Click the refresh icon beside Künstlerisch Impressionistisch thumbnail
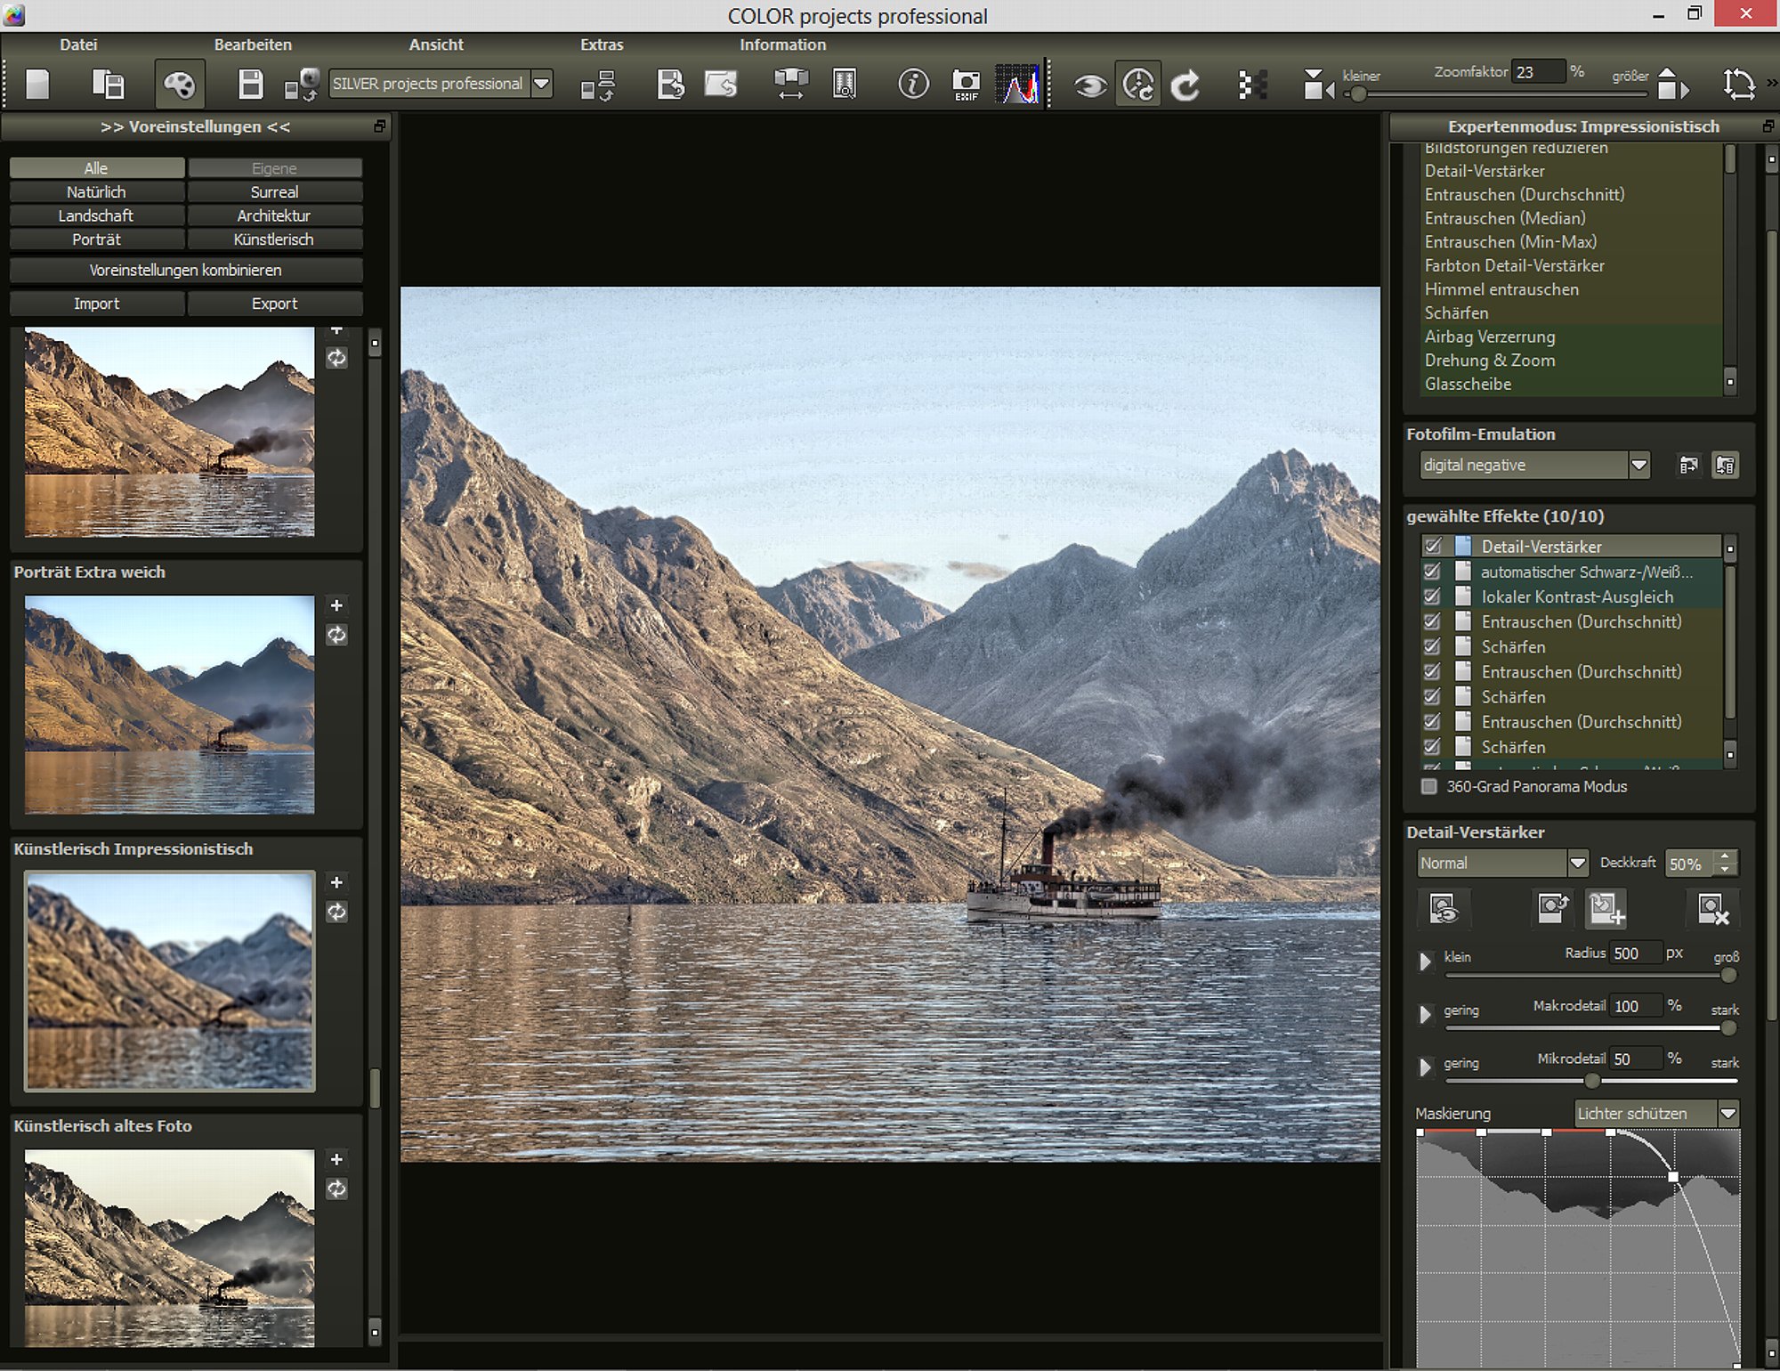This screenshot has height=1371, width=1780. tap(336, 912)
